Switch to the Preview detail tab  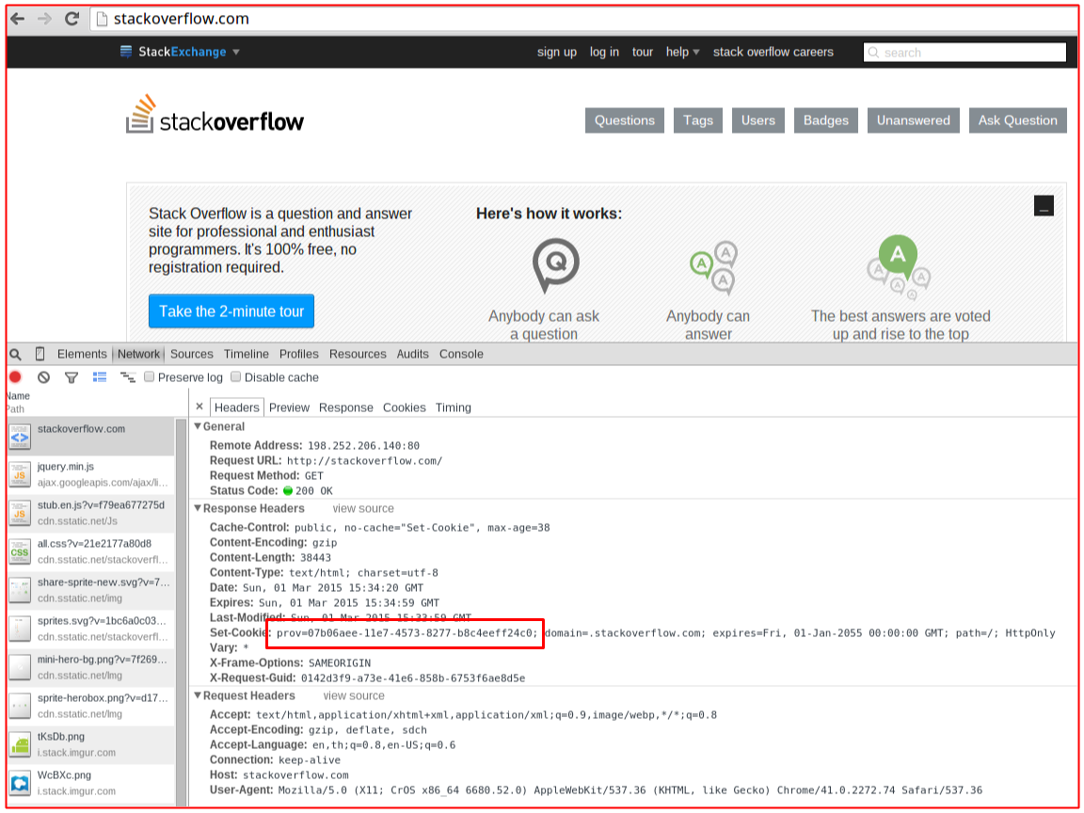pos(289,407)
